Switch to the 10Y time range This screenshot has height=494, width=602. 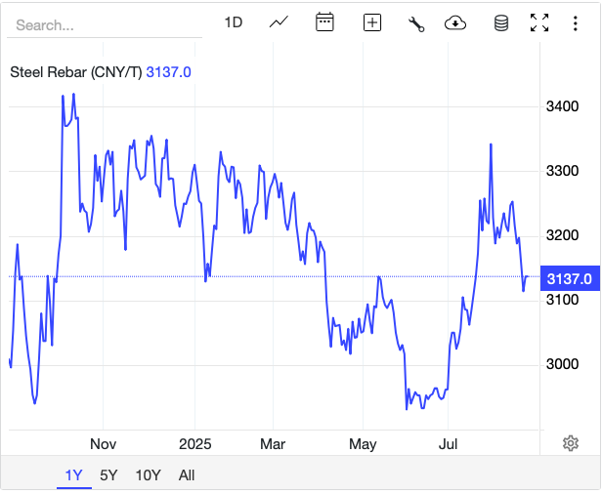[x=148, y=475]
